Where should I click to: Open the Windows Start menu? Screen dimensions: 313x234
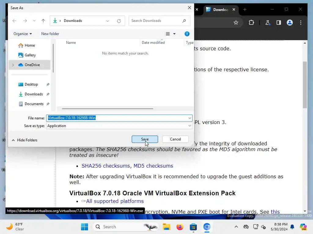(x=84, y=227)
